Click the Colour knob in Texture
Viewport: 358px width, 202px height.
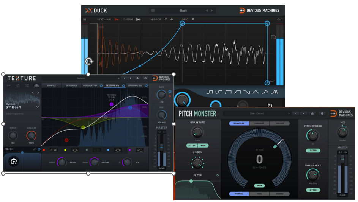point(31,135)
